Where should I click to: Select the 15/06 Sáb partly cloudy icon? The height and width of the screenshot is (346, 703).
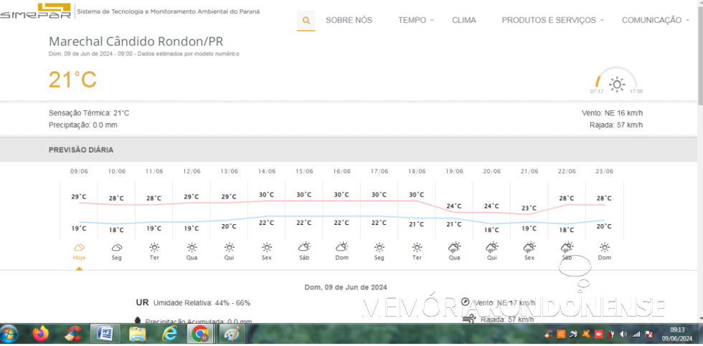[x=304, y=247]
